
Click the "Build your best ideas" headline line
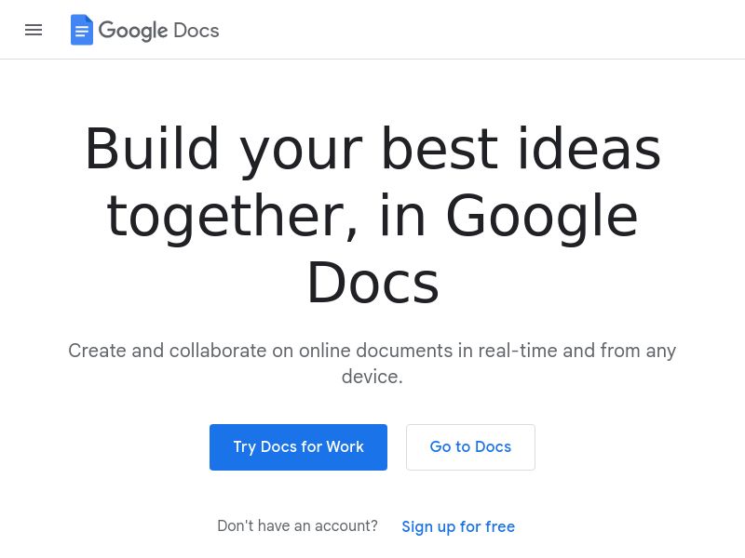tap(372, 149)
